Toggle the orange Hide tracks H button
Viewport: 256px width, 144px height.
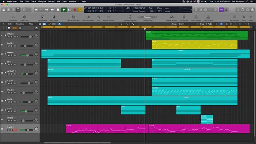pos(14,28)
